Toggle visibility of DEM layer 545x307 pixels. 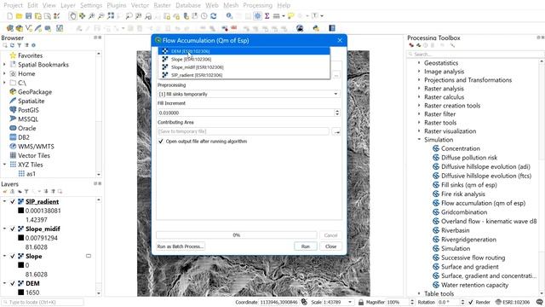pos(13,283)
